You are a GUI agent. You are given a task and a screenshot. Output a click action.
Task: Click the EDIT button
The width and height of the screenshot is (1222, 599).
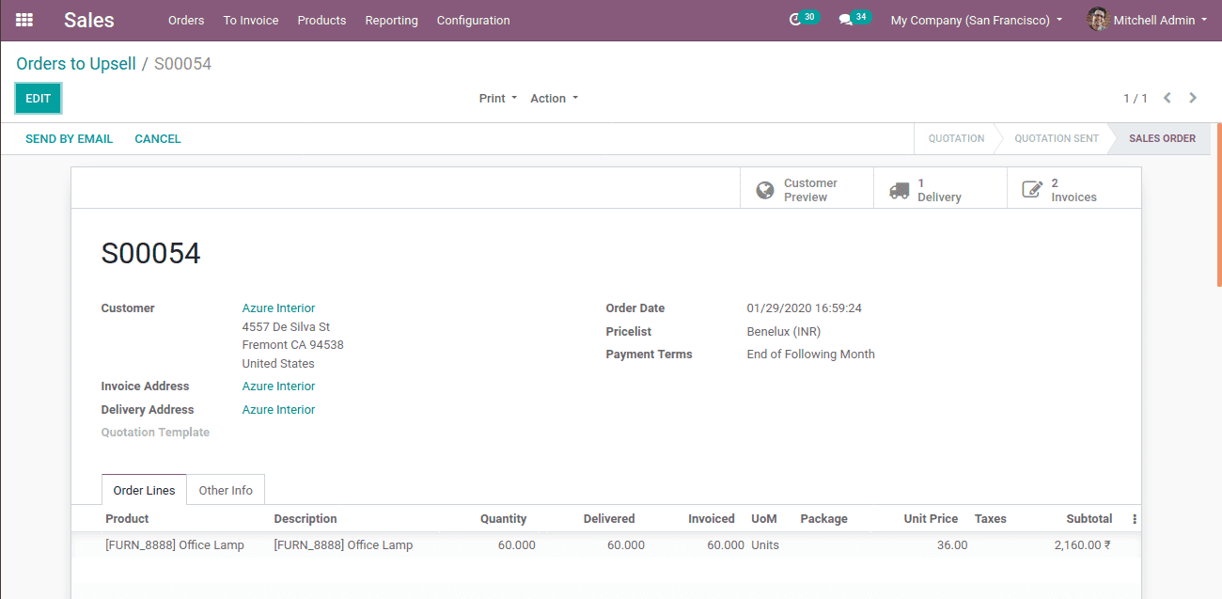[39, 99]
